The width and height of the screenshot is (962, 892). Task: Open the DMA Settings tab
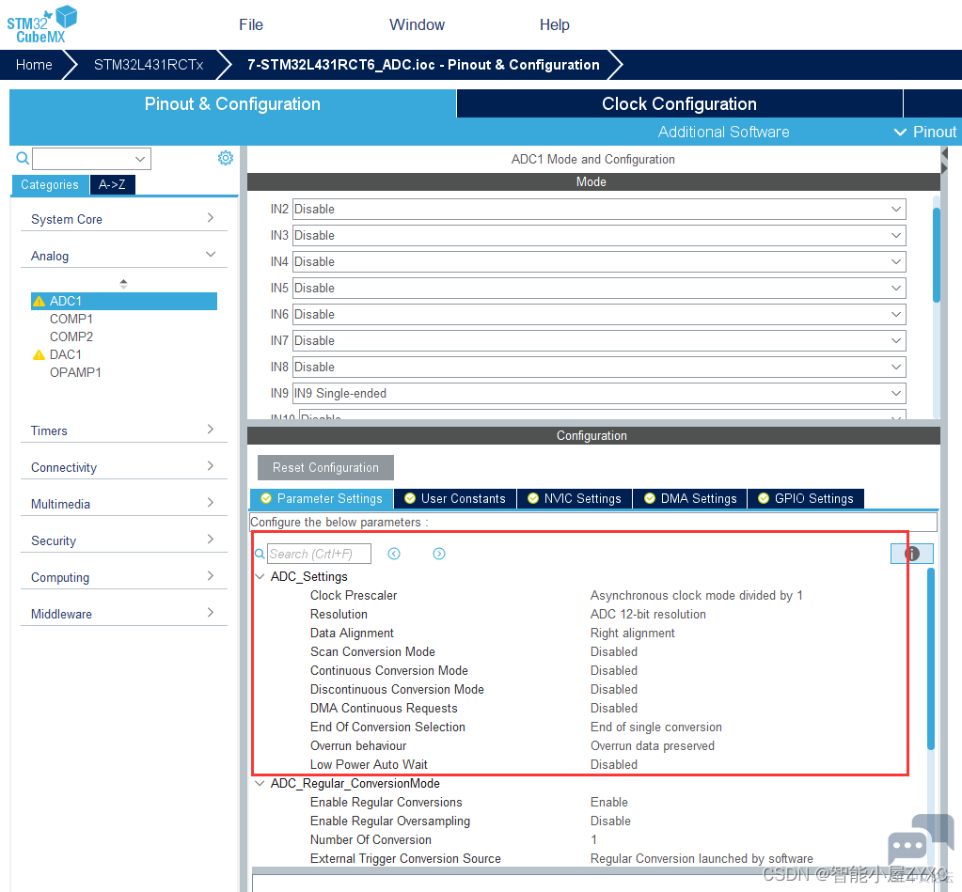coord(690,498)
